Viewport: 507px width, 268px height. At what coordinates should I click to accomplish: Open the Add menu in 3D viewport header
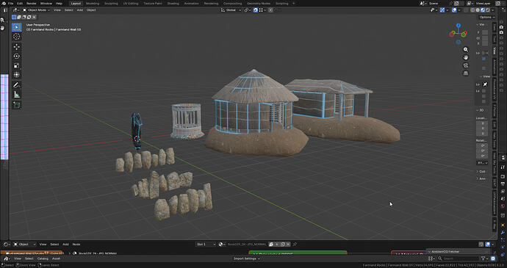pos(80,10)
